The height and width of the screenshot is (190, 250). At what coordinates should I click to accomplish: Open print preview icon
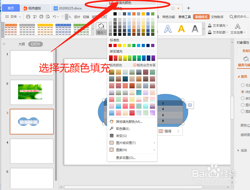tap(48, 16)
